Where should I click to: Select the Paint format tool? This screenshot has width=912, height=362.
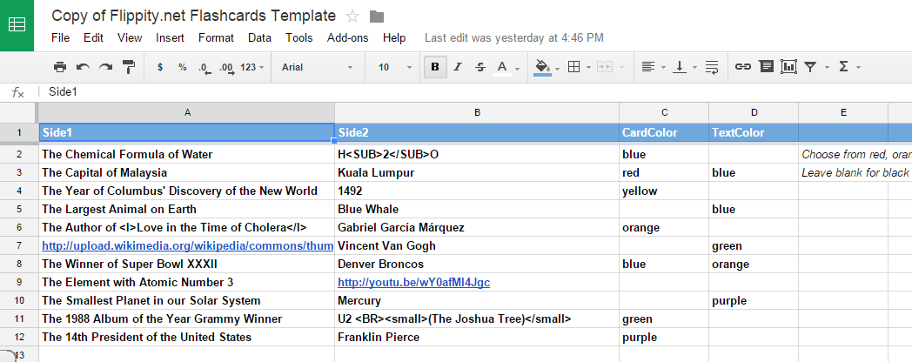pyautogui.click(x=129, y=67)
